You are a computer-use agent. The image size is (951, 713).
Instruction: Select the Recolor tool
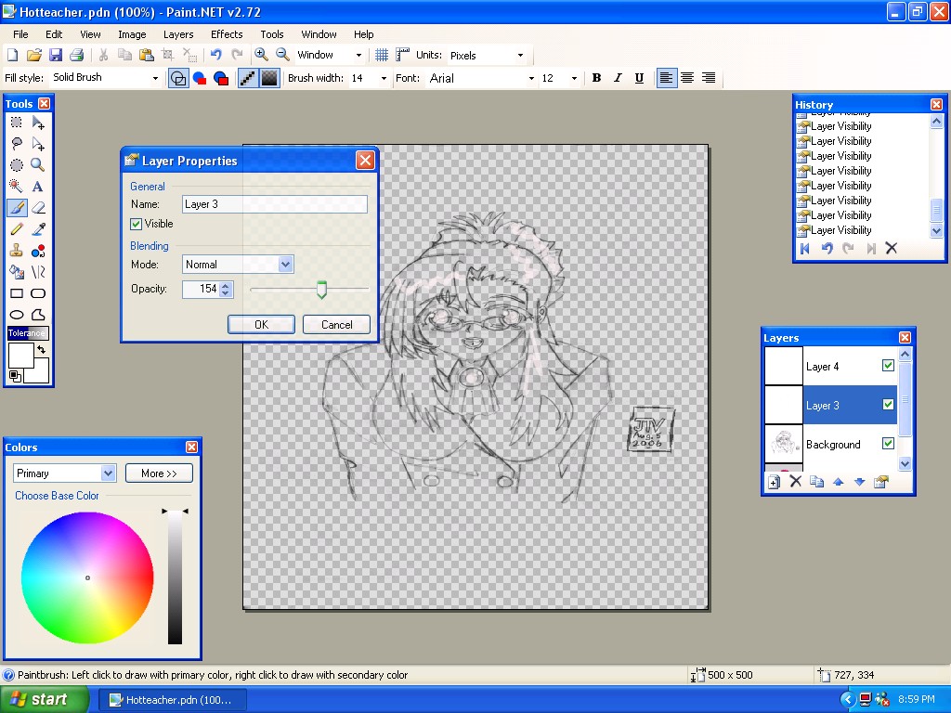coord(37,251)
